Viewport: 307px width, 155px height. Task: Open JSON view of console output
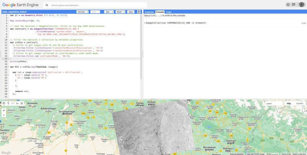(x=303, y=23)
